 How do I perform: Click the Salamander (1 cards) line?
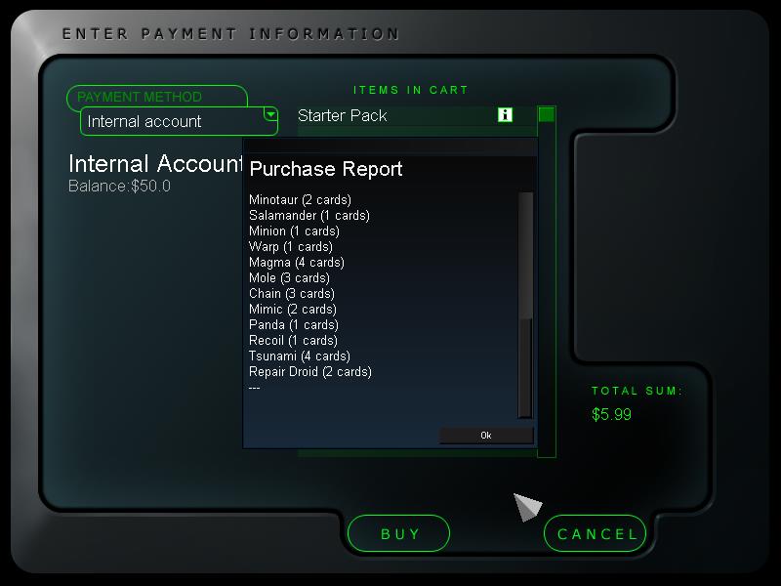click(x=309, y=215)
